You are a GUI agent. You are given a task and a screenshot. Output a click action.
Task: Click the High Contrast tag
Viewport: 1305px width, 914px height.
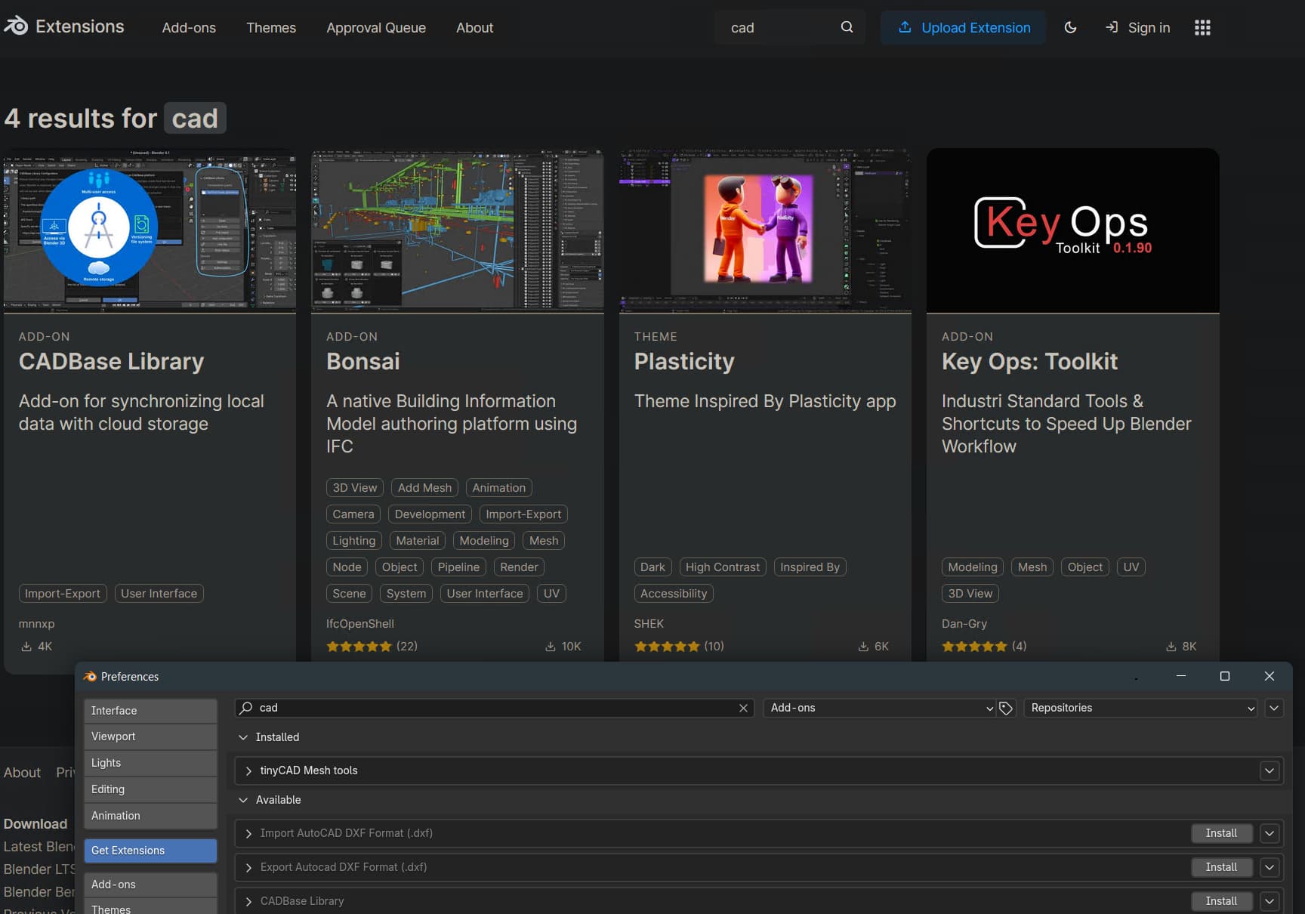tap(723, 567)
